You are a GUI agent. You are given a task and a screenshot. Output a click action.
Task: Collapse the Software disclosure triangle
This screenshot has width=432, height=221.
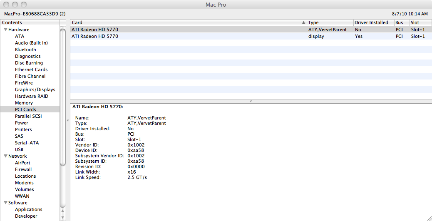point(5,203)
